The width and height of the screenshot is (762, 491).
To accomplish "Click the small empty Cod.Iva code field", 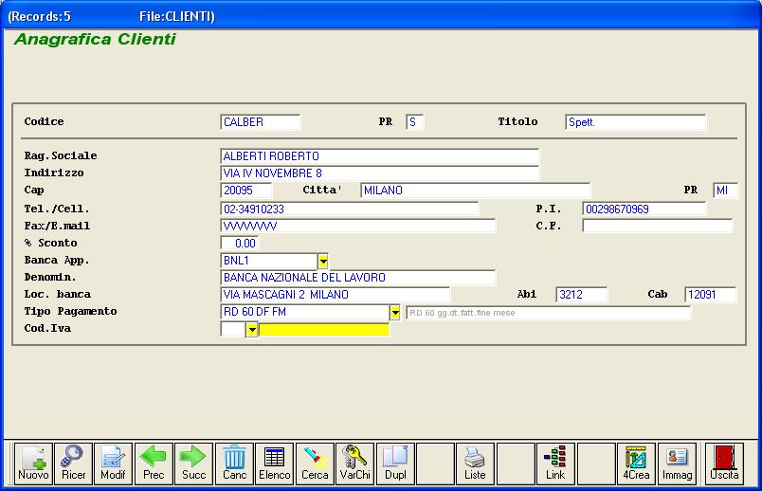I will (x=233, y=329).
